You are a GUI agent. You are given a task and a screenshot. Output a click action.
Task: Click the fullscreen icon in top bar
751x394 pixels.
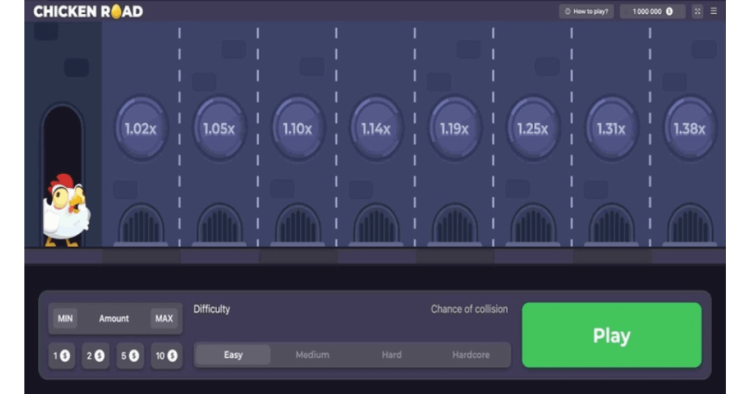coord(698,11)
